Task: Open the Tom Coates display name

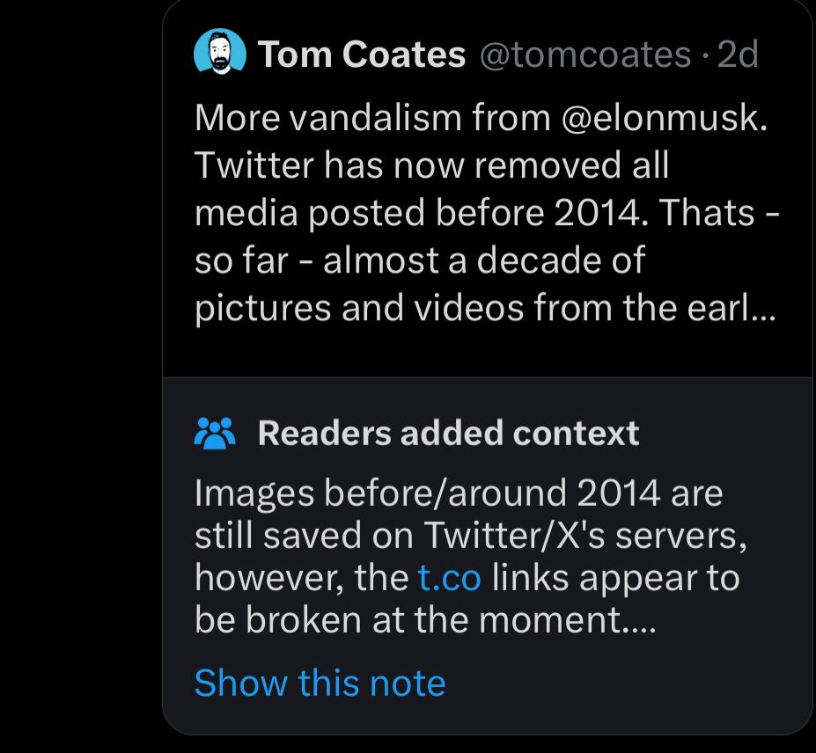Action: click(x=361, y=55)
